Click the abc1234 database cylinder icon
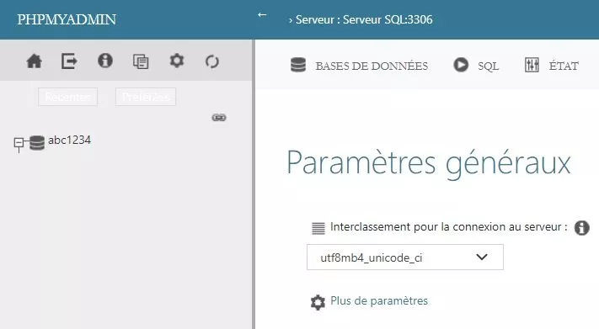The width and height of the screenshot is (599, 329). (37, 143)
